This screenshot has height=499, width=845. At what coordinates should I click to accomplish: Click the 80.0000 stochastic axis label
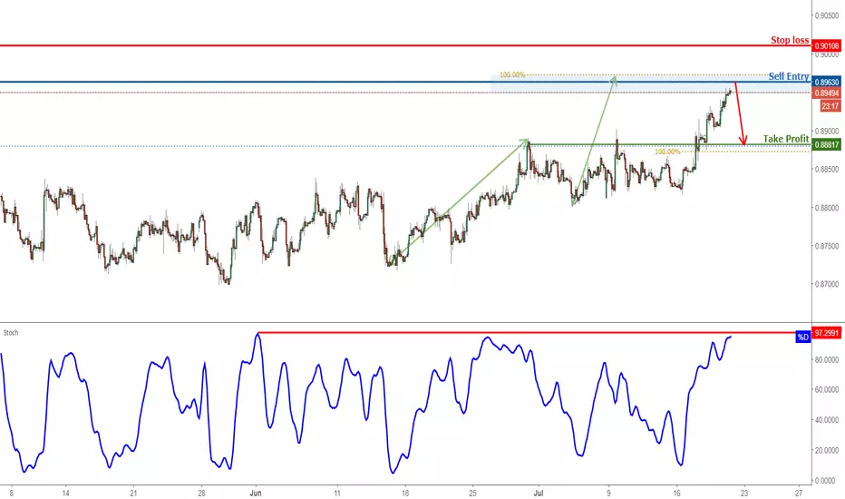click(x=827, y=359)
